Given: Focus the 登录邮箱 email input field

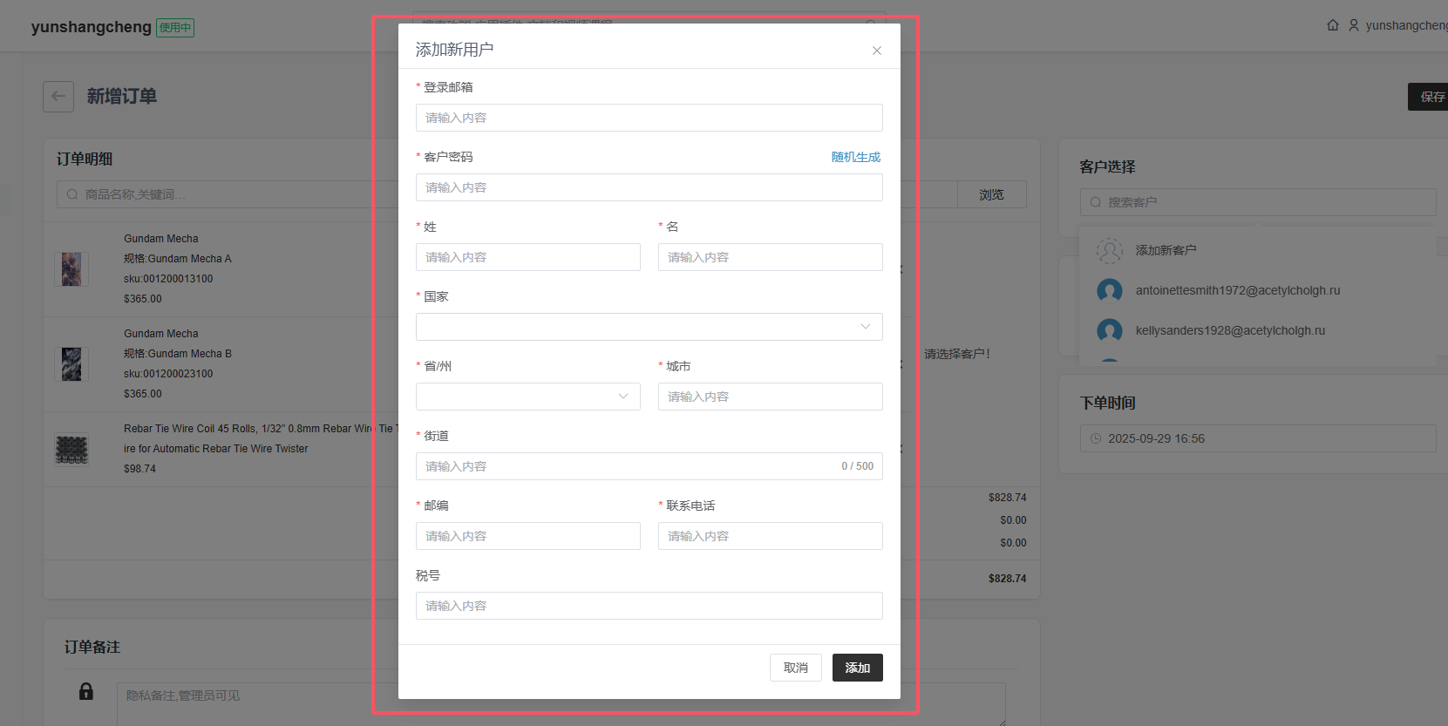Looking at the screenshot, I should tap(649, 118).
